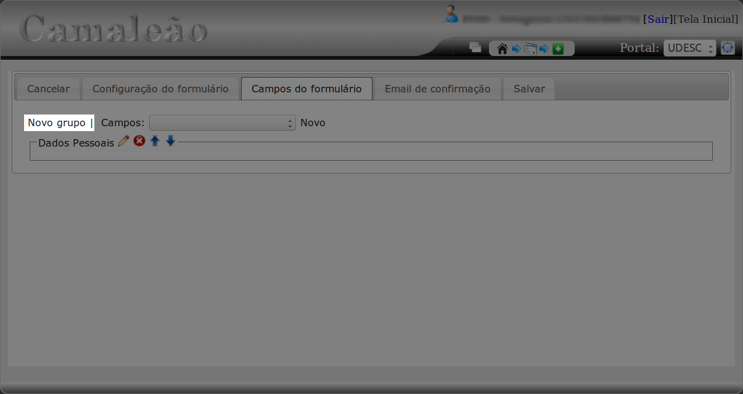Image resolution: width=743 pixels, height=394 pixels.
Task: Move Dados Pessoais group down
Action: click(x=171, y=141)
